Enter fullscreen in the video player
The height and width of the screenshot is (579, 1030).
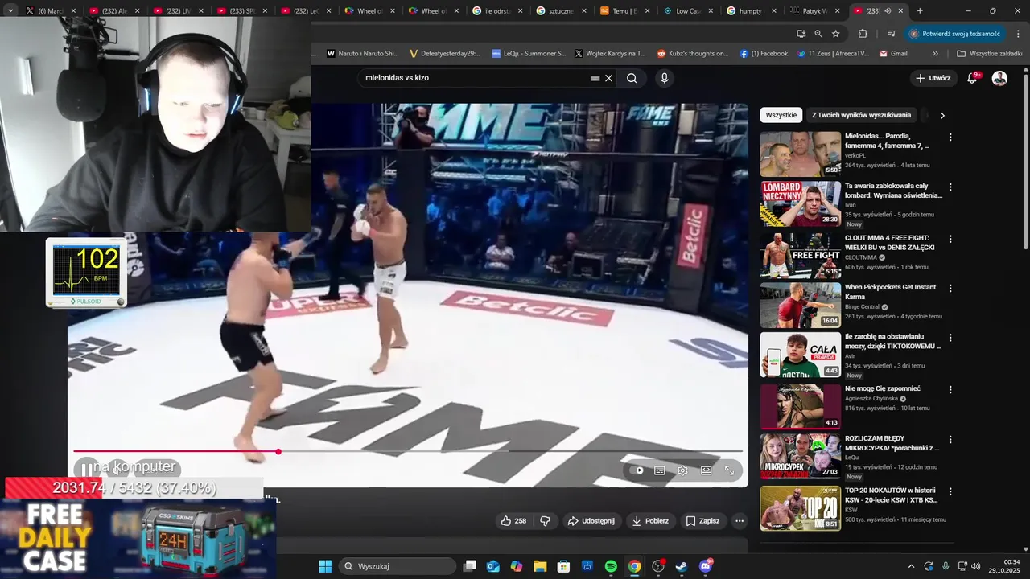point(729,470)
